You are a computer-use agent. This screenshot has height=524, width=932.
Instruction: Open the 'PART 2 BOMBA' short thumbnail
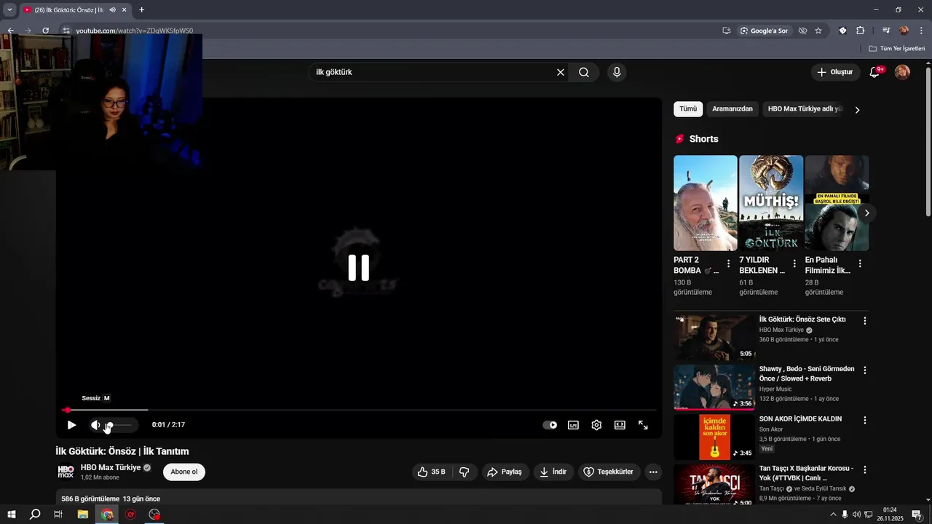tap(706, 203)
